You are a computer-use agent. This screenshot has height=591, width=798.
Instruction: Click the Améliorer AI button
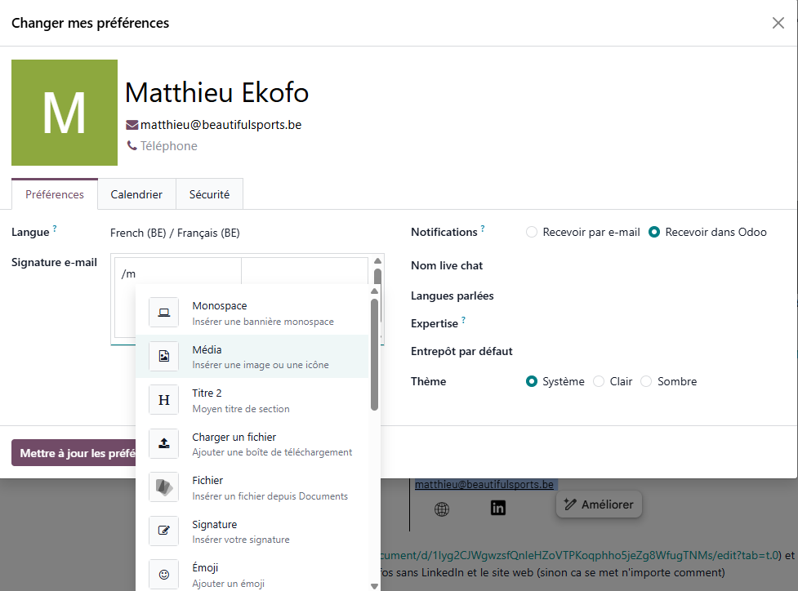599,504
